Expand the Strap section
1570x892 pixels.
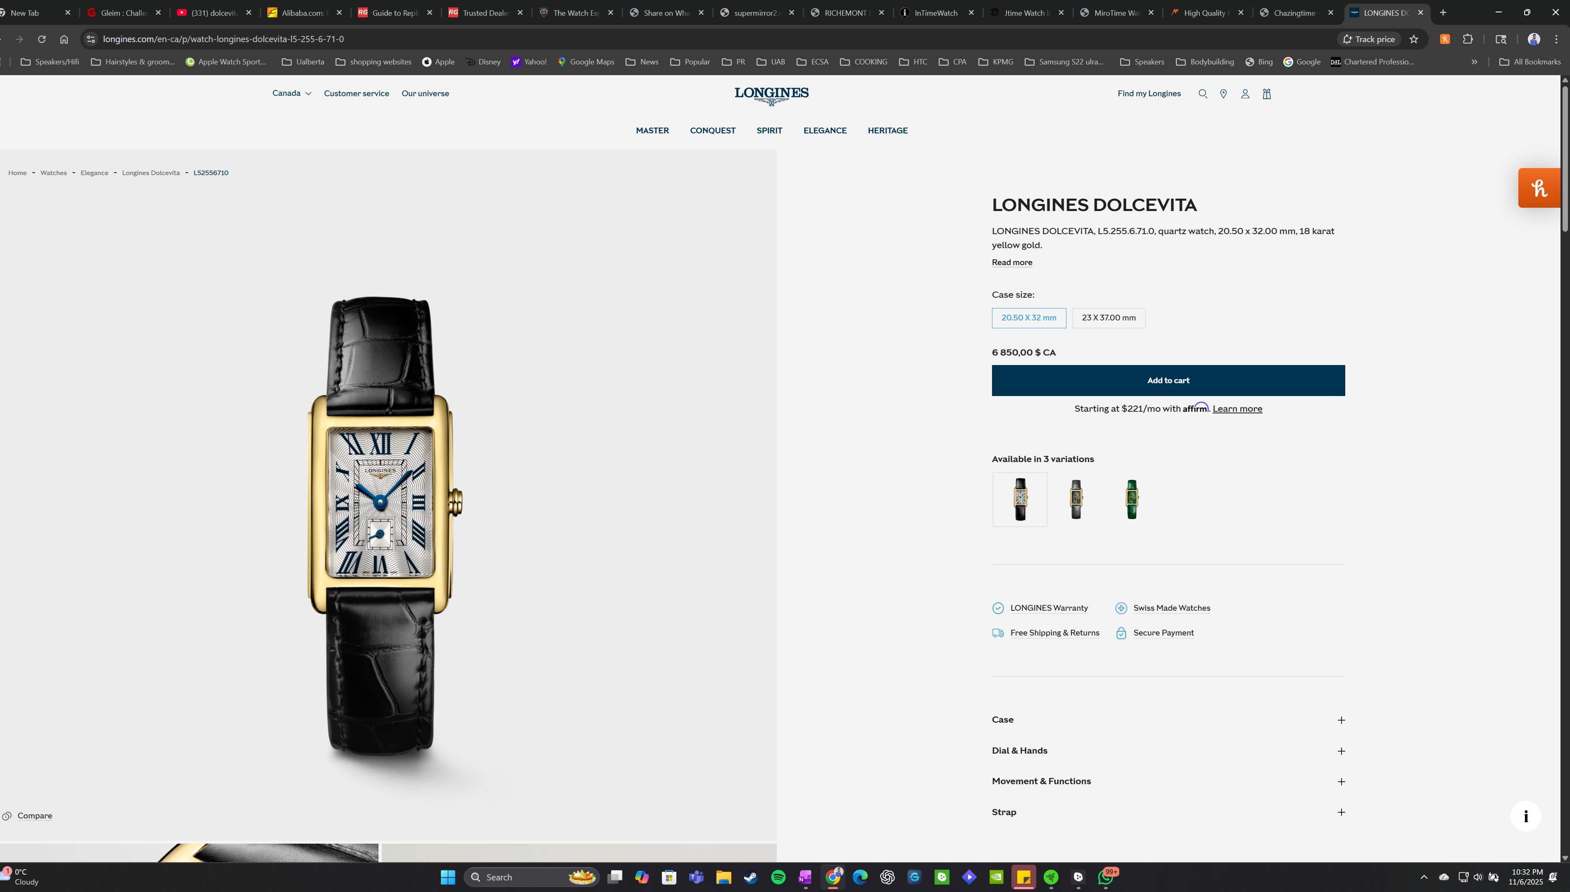[x=1168, y=812]
